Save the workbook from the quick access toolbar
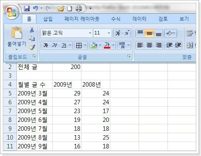Screen dimensions: 201x156 click(27, 8)
